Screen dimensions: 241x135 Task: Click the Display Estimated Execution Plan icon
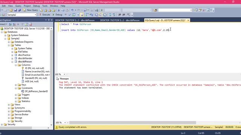(74, 15)
